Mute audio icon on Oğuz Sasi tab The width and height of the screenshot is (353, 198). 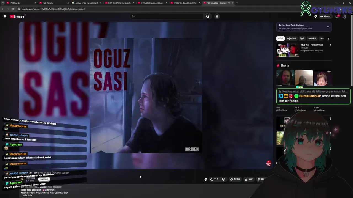pos(229,3)
